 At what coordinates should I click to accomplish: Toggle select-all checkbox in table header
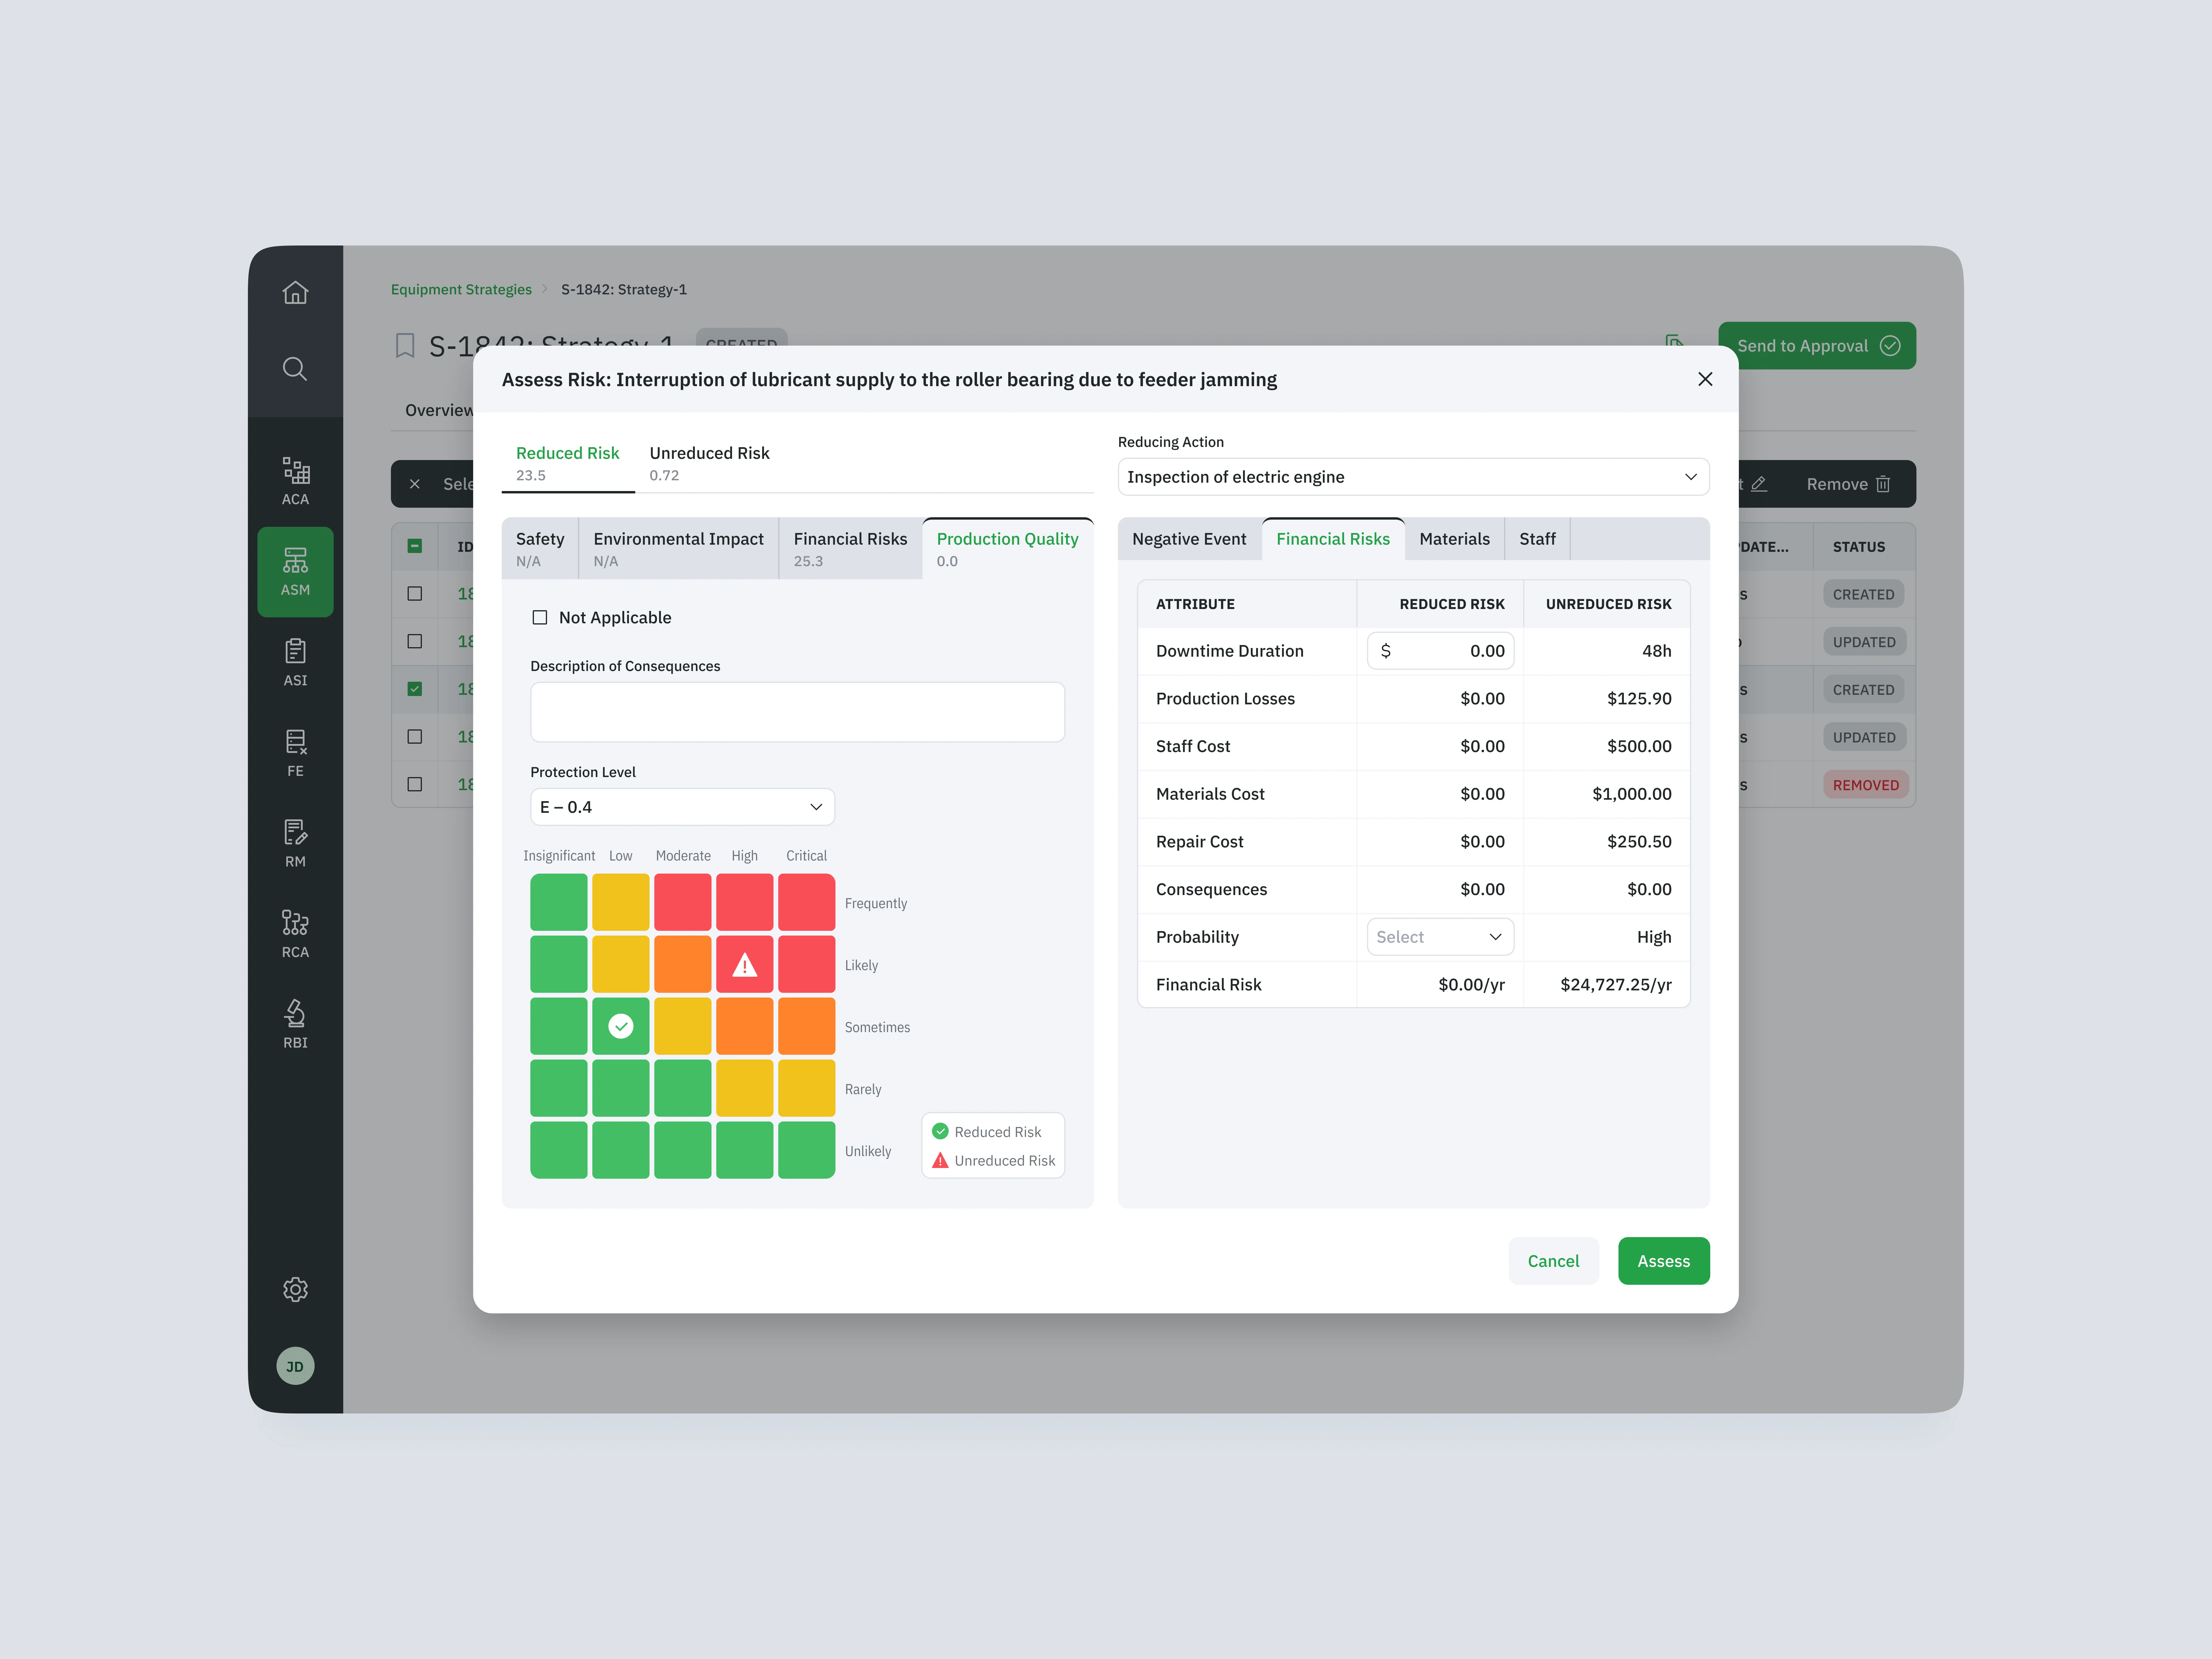tap(415, 546)
